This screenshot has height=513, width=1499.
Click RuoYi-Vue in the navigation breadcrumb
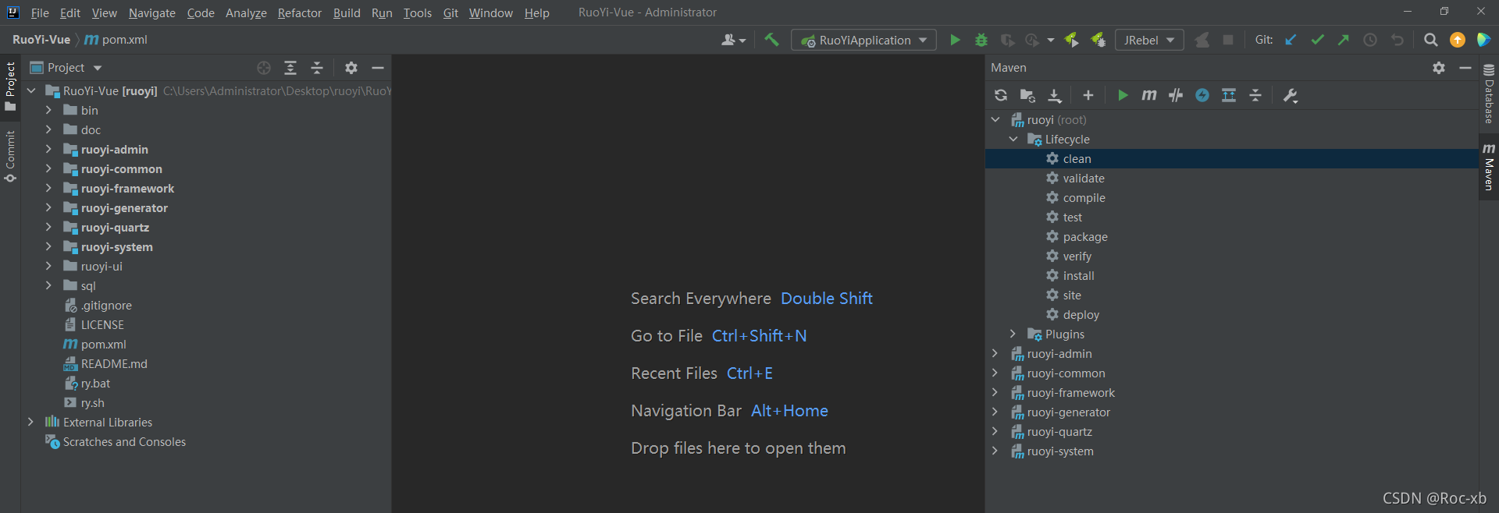point(41,40)
